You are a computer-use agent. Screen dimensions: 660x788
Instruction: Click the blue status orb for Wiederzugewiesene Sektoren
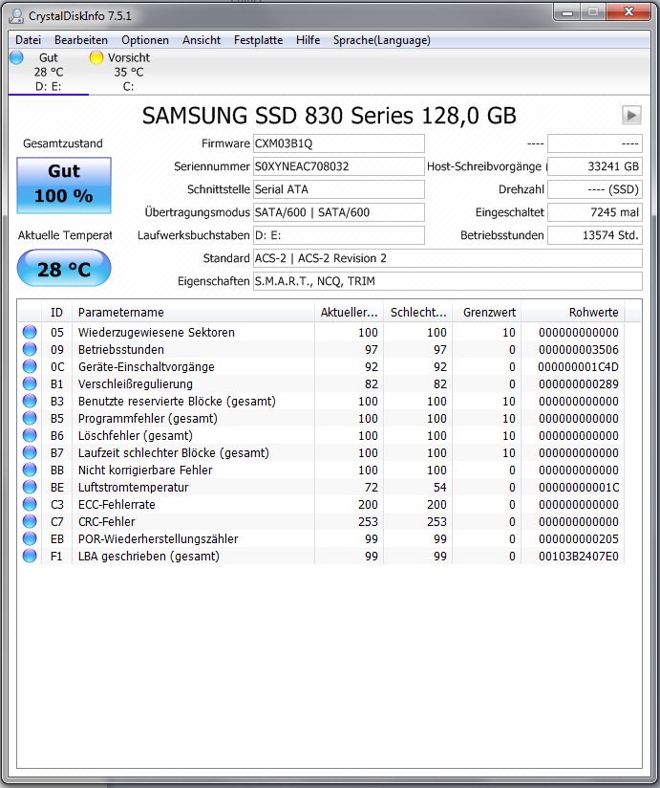click(30, 332)
